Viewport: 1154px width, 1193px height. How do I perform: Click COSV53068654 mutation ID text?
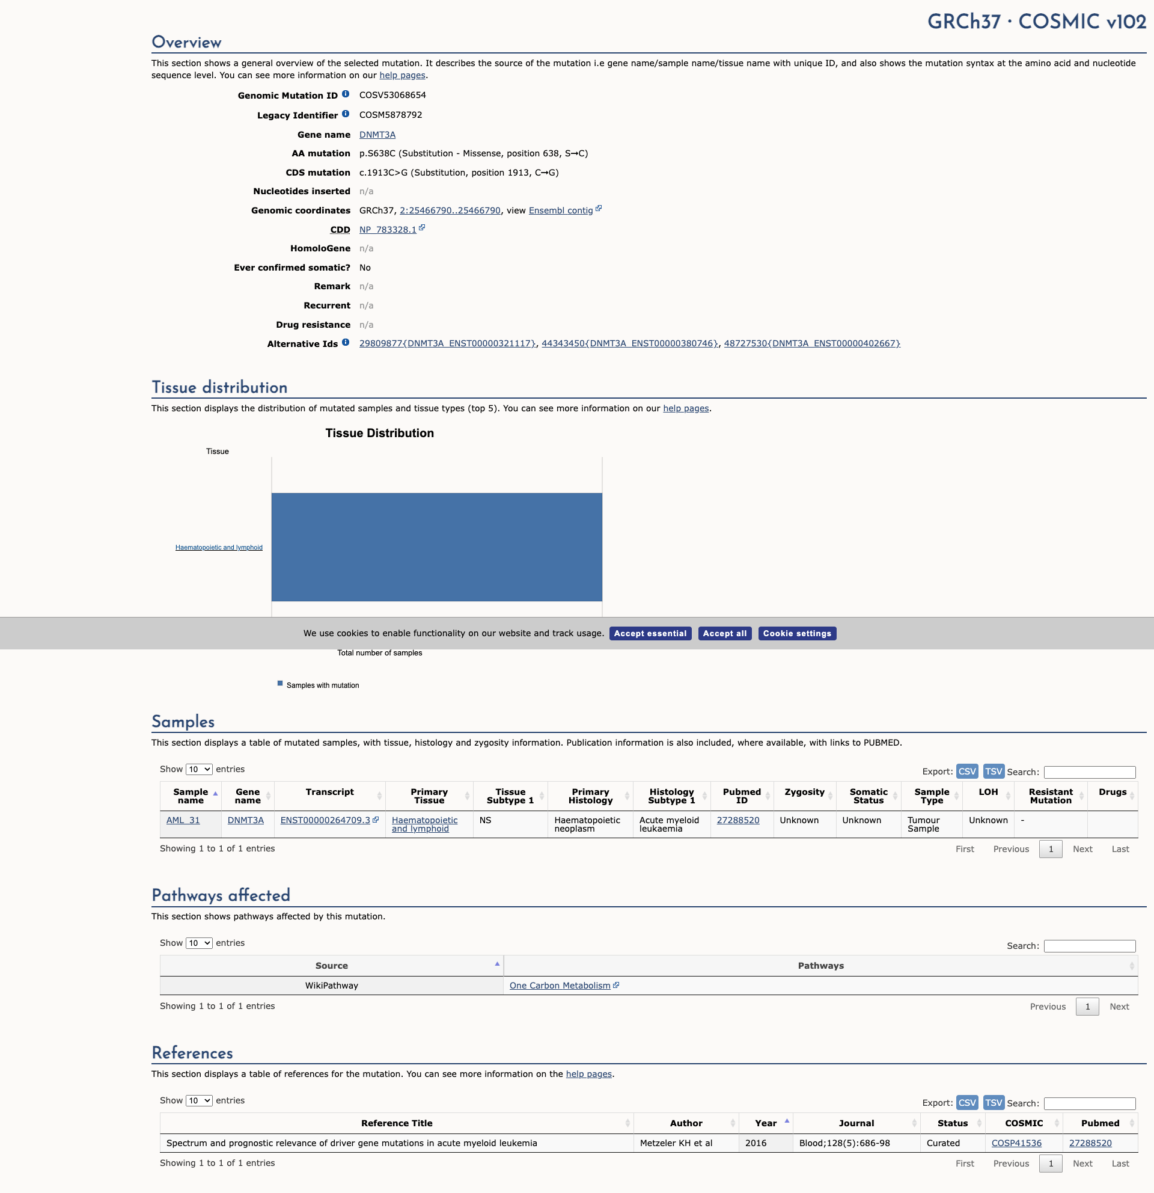click(x=392, y=95)
